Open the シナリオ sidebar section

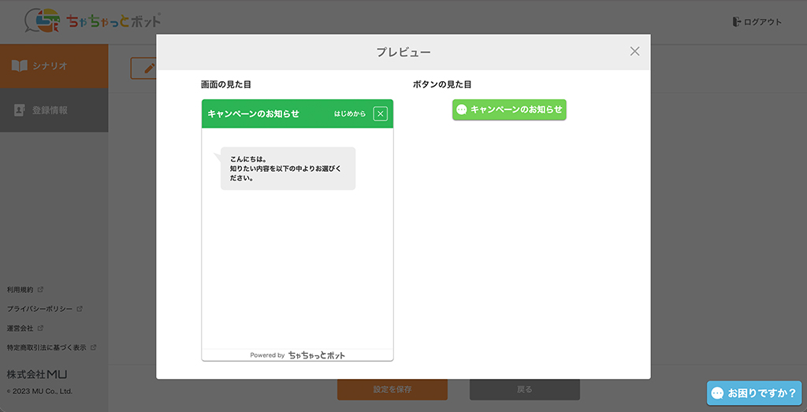pyautogui.click(x=54, y=66)
